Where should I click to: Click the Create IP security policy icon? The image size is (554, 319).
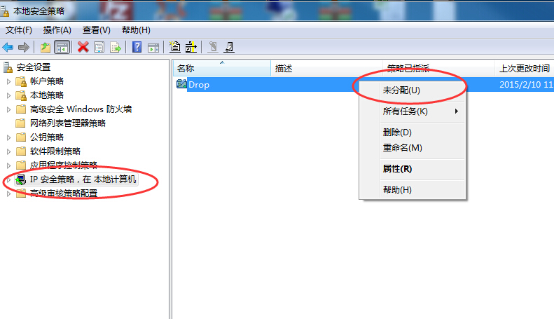click(x=174, y=47)
